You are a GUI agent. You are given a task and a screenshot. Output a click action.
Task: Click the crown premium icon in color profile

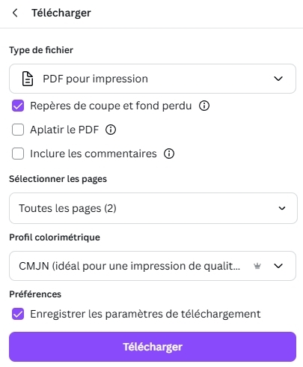pyautogui.click(x=257, y=266)
